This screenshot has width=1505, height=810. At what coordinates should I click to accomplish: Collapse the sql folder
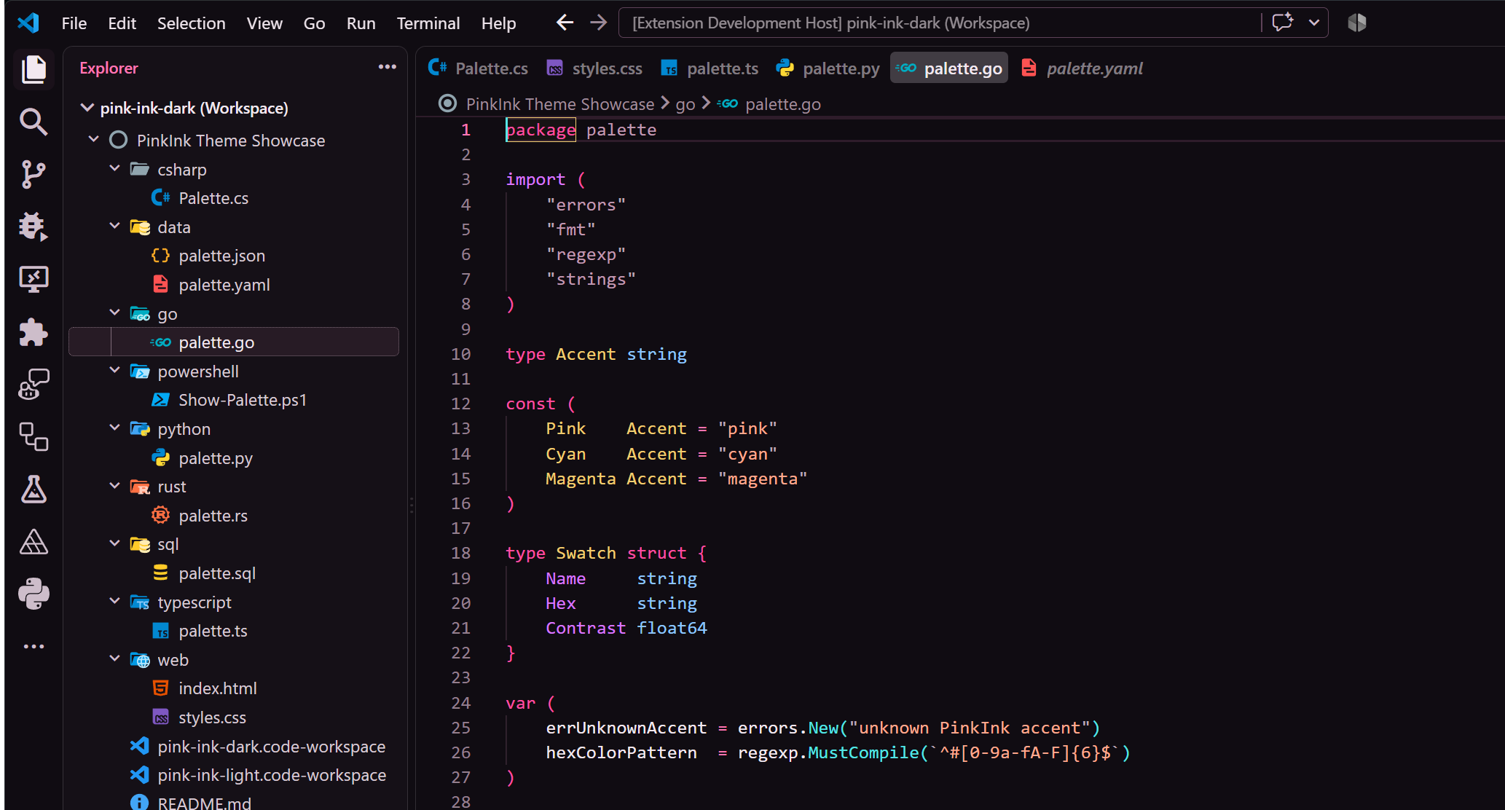click(x=114, y=543)
